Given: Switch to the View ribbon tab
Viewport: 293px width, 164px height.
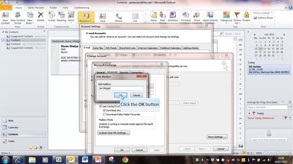Looking at the screenshot, I should click(x=65, y=8).
